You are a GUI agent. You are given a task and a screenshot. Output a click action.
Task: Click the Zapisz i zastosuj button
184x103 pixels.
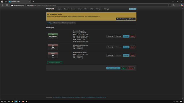(112, 68)
